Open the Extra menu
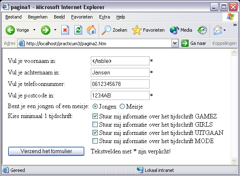240x176 pixels. 104,17
